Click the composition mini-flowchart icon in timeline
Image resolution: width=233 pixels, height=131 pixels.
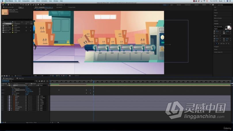tap(37, 81)
